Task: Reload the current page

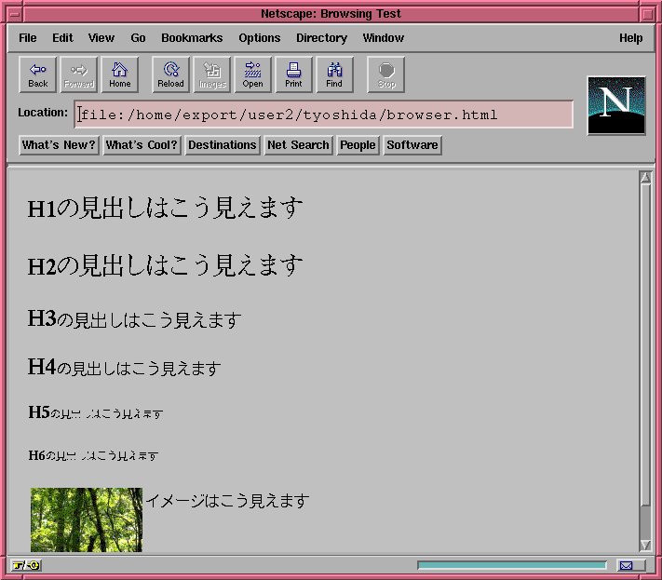Action: (x=170, y=74)
